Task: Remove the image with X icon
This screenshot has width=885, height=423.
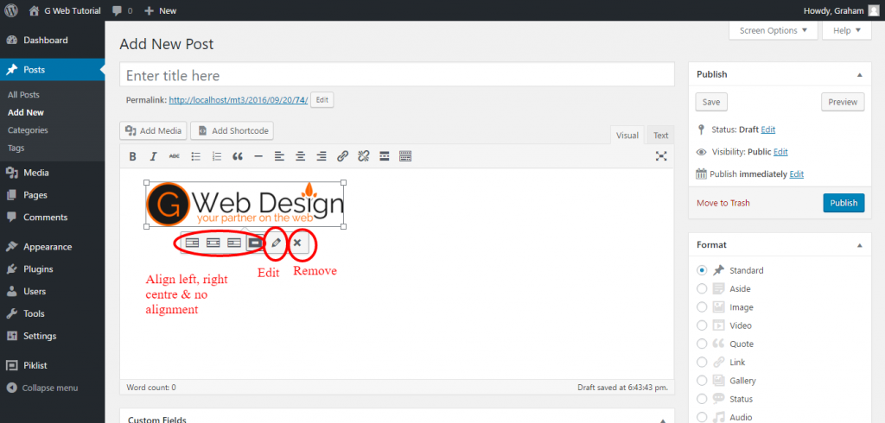Action: (x=297, y=243)
